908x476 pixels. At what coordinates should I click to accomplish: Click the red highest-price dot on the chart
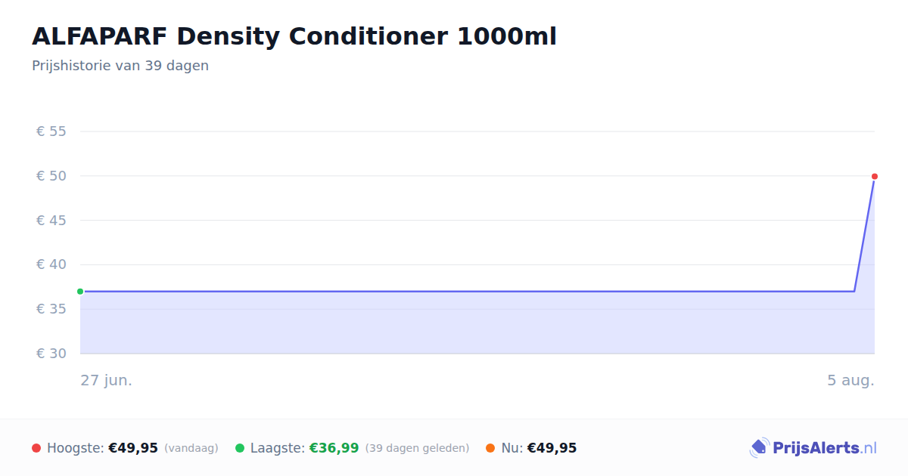[875, 176]
